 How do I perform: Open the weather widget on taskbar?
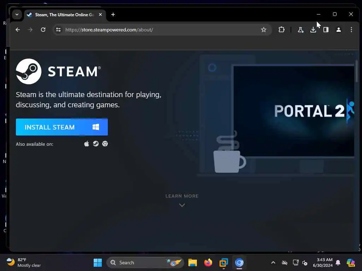click(24, 263)
